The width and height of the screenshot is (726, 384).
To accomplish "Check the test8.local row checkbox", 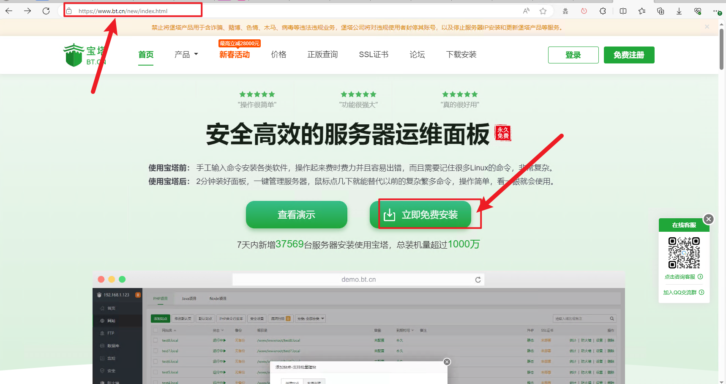I will click(x=156, y=340).
